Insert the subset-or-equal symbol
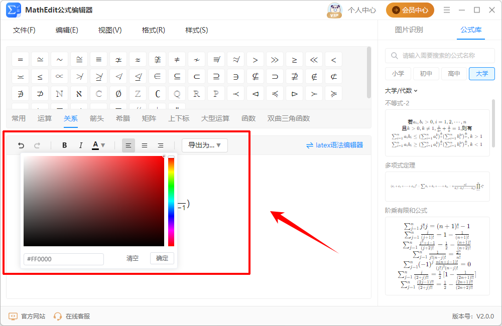This screenshot has height=326, width=502. point(177,77)
